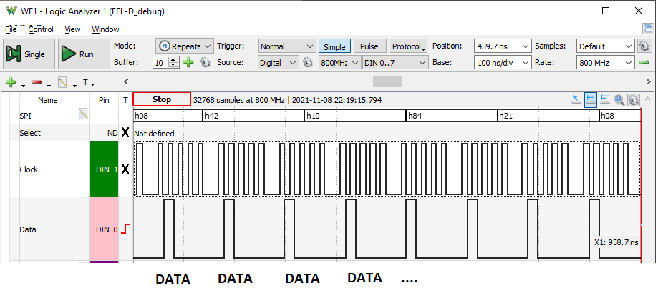Click the red minus remove-channel icon
Screen dimensions: 658x308
pos(37,83)
